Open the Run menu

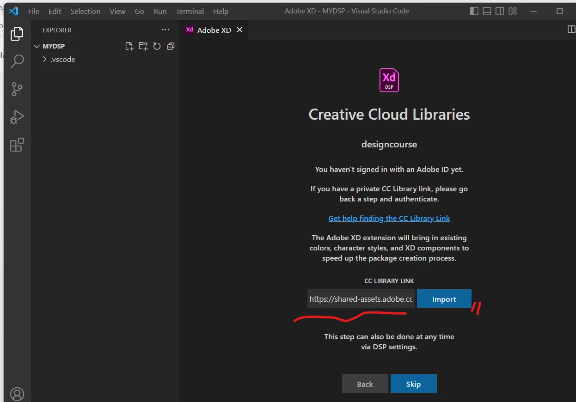point(160,11)
